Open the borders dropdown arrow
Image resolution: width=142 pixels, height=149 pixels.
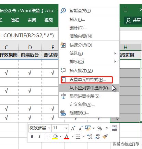click(84, 137)
